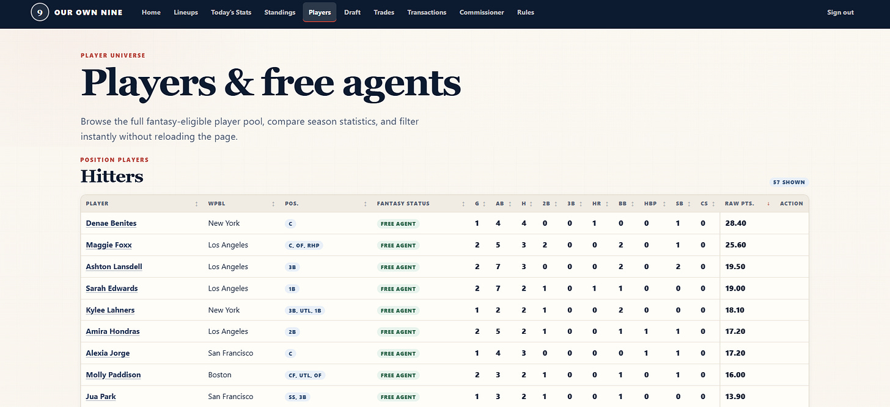The height and width of the screenshot is (407, 890).
Task: Click raw points value 13.90
Action: [735, 397]
